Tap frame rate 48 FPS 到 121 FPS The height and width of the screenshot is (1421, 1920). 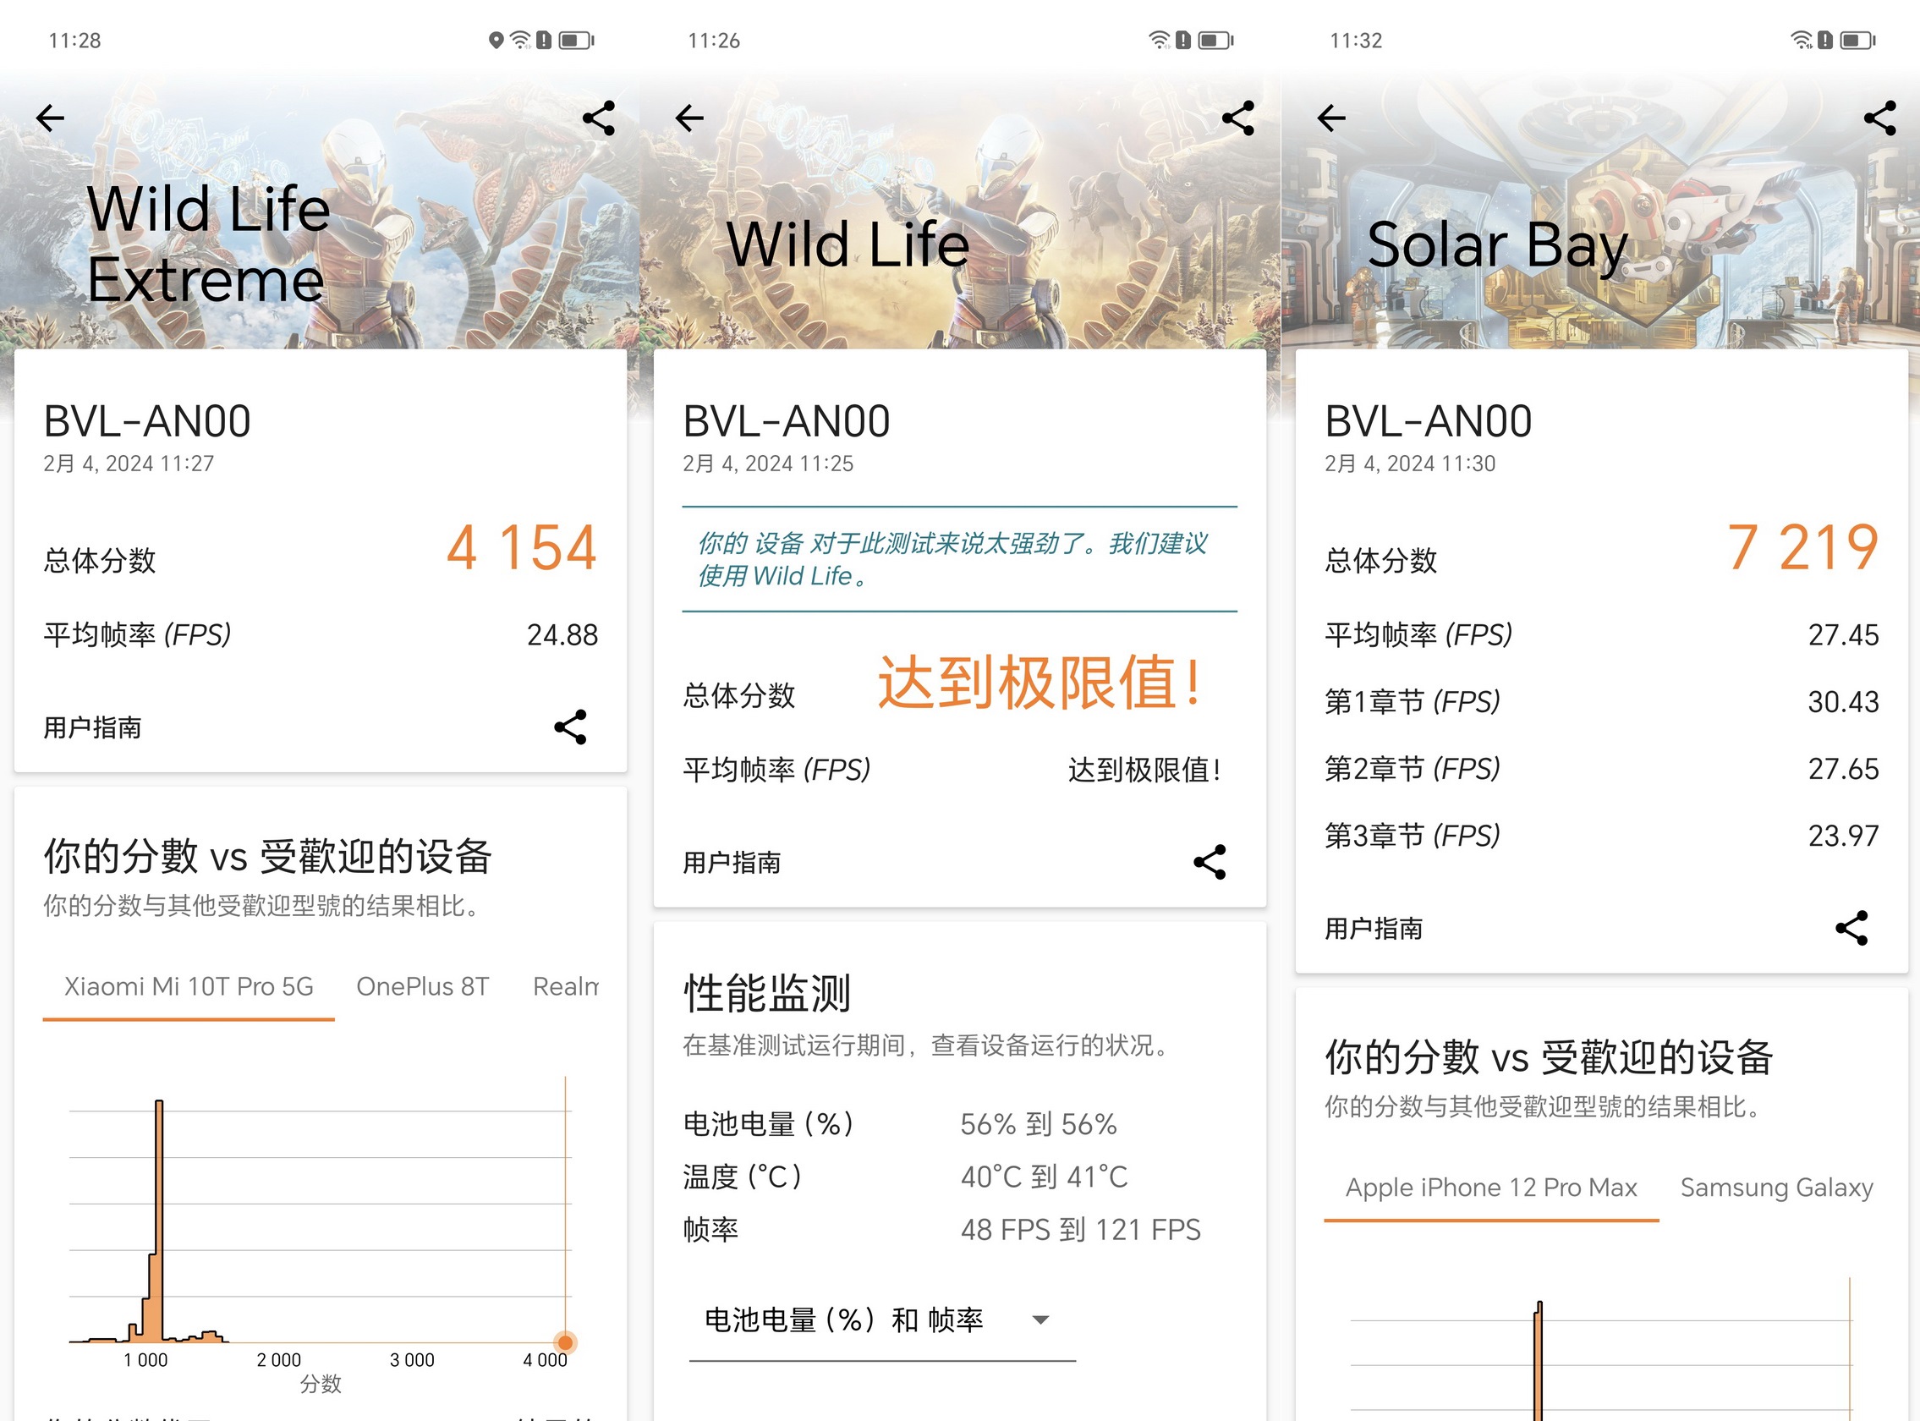pos(1080,1230)
